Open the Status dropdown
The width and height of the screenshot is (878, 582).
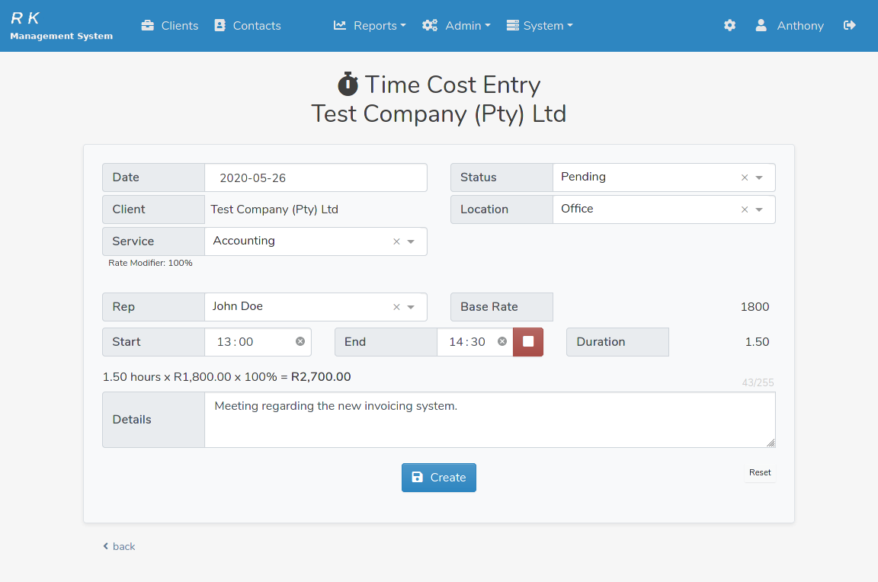coord(759,177)
